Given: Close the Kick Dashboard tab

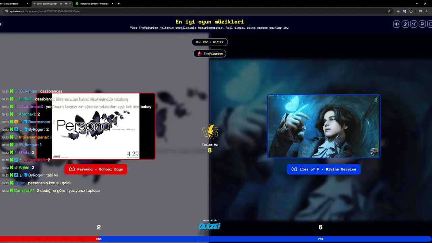Looking at the screenshot, I should point(28,4).
